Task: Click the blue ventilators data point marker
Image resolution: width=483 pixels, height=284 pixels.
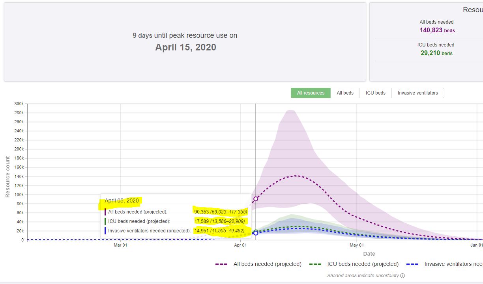Action: [256, 233]
